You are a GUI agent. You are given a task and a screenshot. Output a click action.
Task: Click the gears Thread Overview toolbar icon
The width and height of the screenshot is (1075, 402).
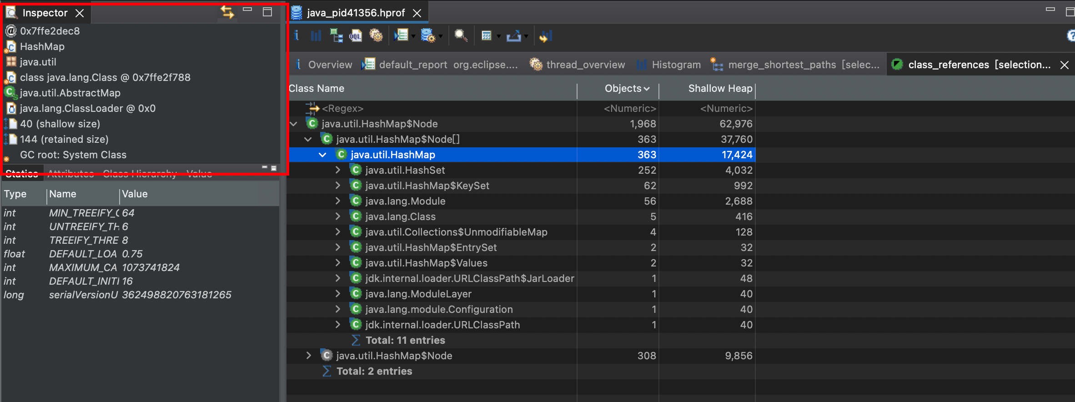(x=376, y=35)
